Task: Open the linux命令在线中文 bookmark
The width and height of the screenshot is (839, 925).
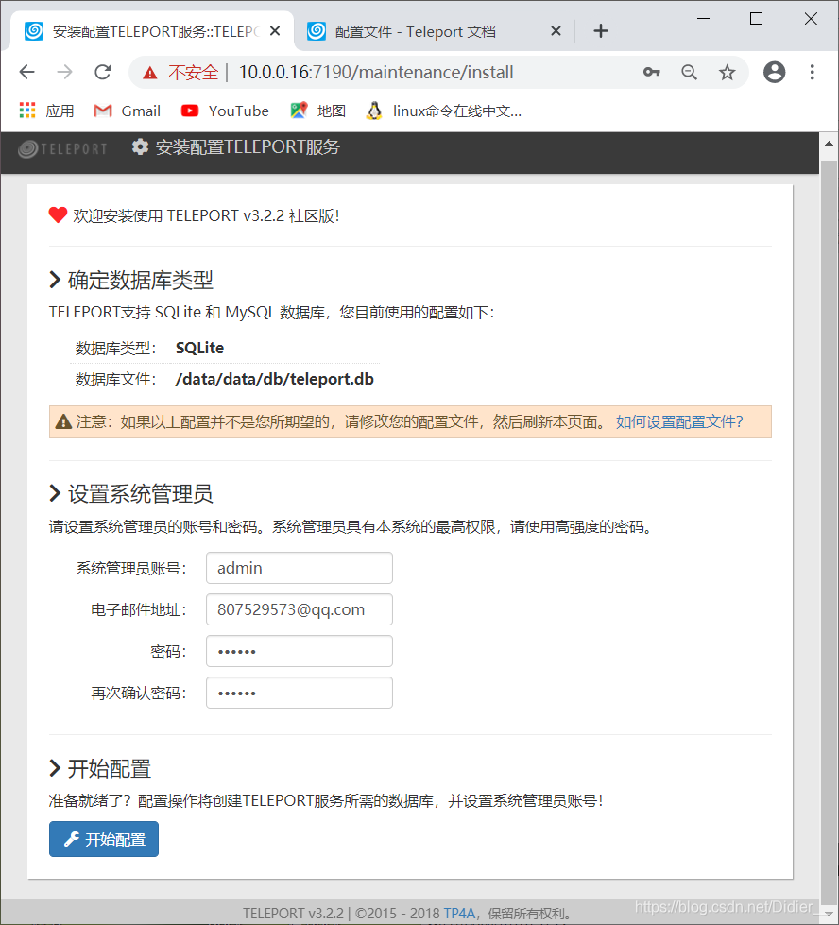Action: [444, 111]
